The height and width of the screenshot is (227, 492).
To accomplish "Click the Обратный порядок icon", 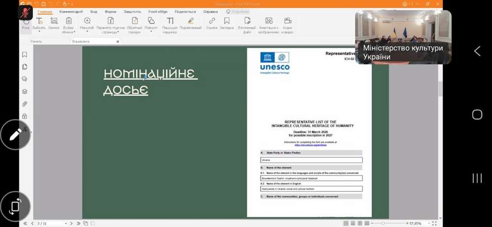I will (135, 21).
